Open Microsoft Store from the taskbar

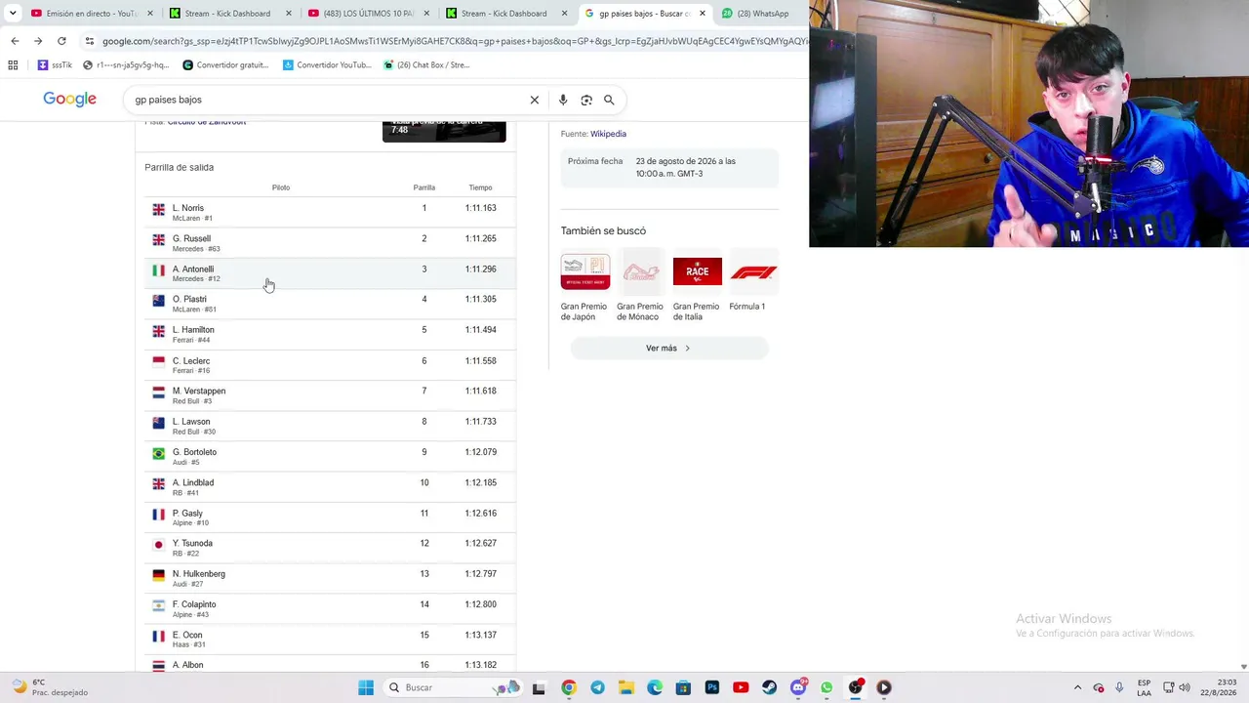pyautogui.click(x=683, y=687)
